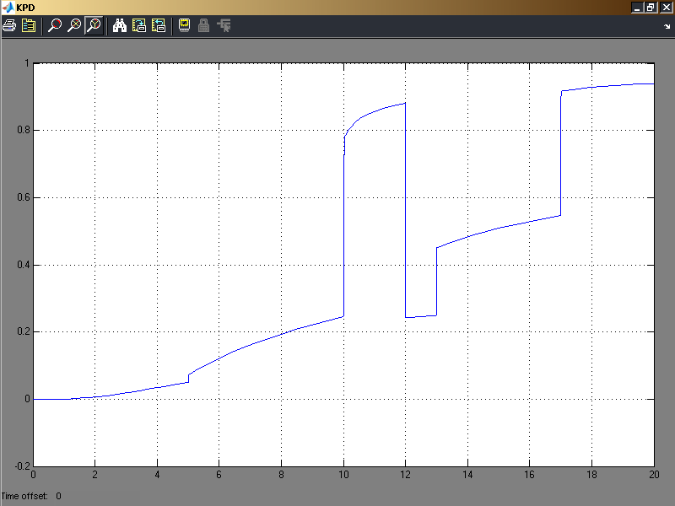Close the KPD scope window
The height and width of the screenshot is (506, 675).
point(666,7)
